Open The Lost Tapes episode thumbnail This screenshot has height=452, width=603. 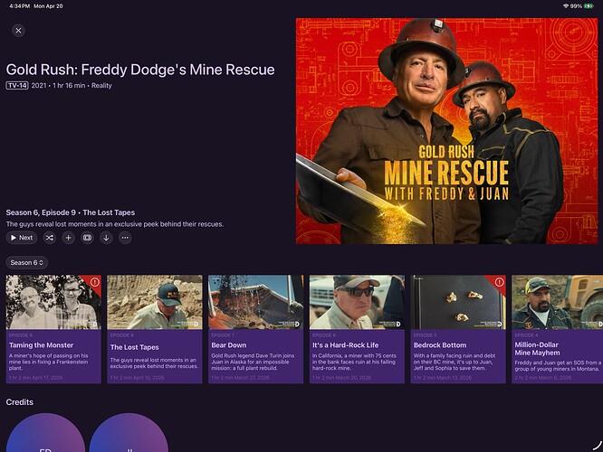tap(155, 302)
